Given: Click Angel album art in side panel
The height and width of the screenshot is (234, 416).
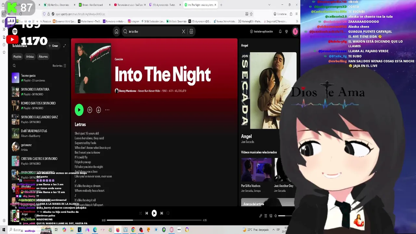Looking at the screenshot, I should coord(268,90).
